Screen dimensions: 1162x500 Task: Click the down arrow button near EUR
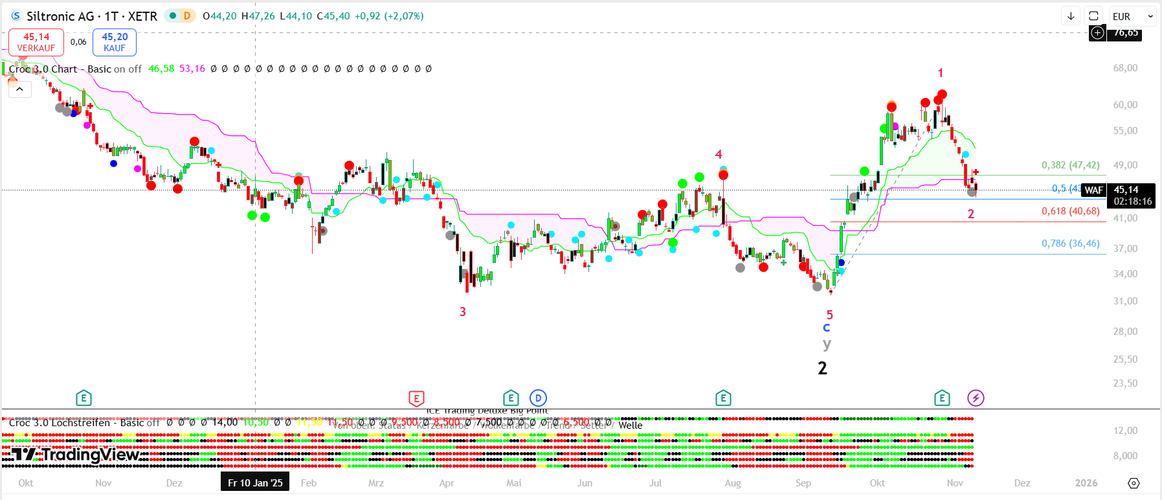pos(1071,16)
